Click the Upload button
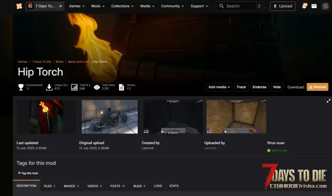Screen dimensions: 332x196 click(283, 6)
